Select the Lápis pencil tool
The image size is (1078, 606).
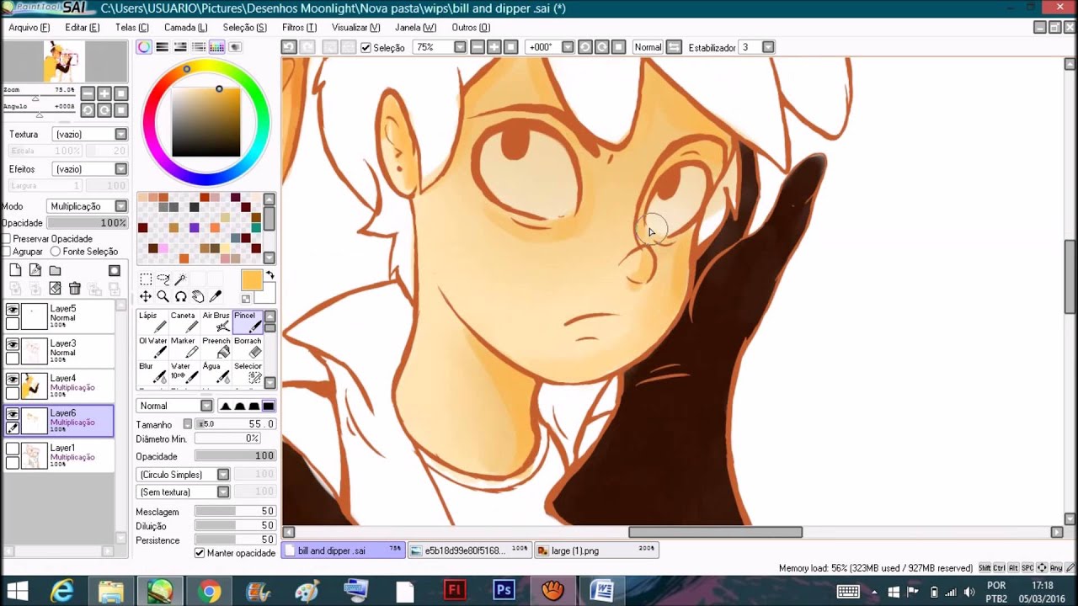click(152, 322)
